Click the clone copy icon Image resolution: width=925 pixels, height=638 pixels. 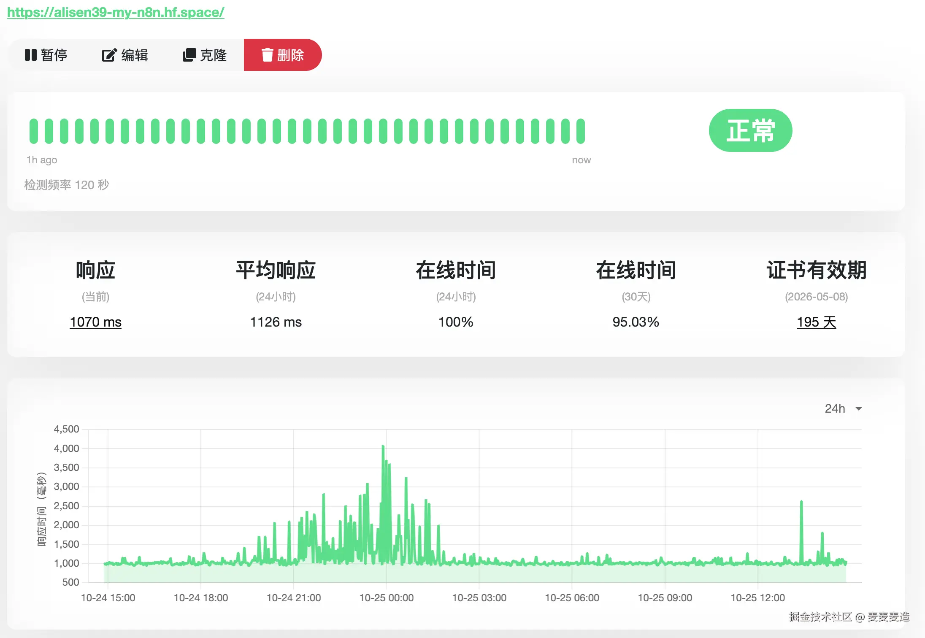tap(189, 55)
